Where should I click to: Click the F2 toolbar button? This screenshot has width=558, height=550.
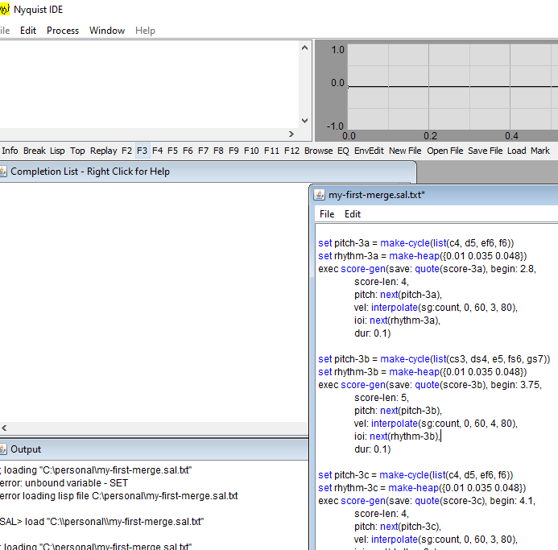(126, 151)
